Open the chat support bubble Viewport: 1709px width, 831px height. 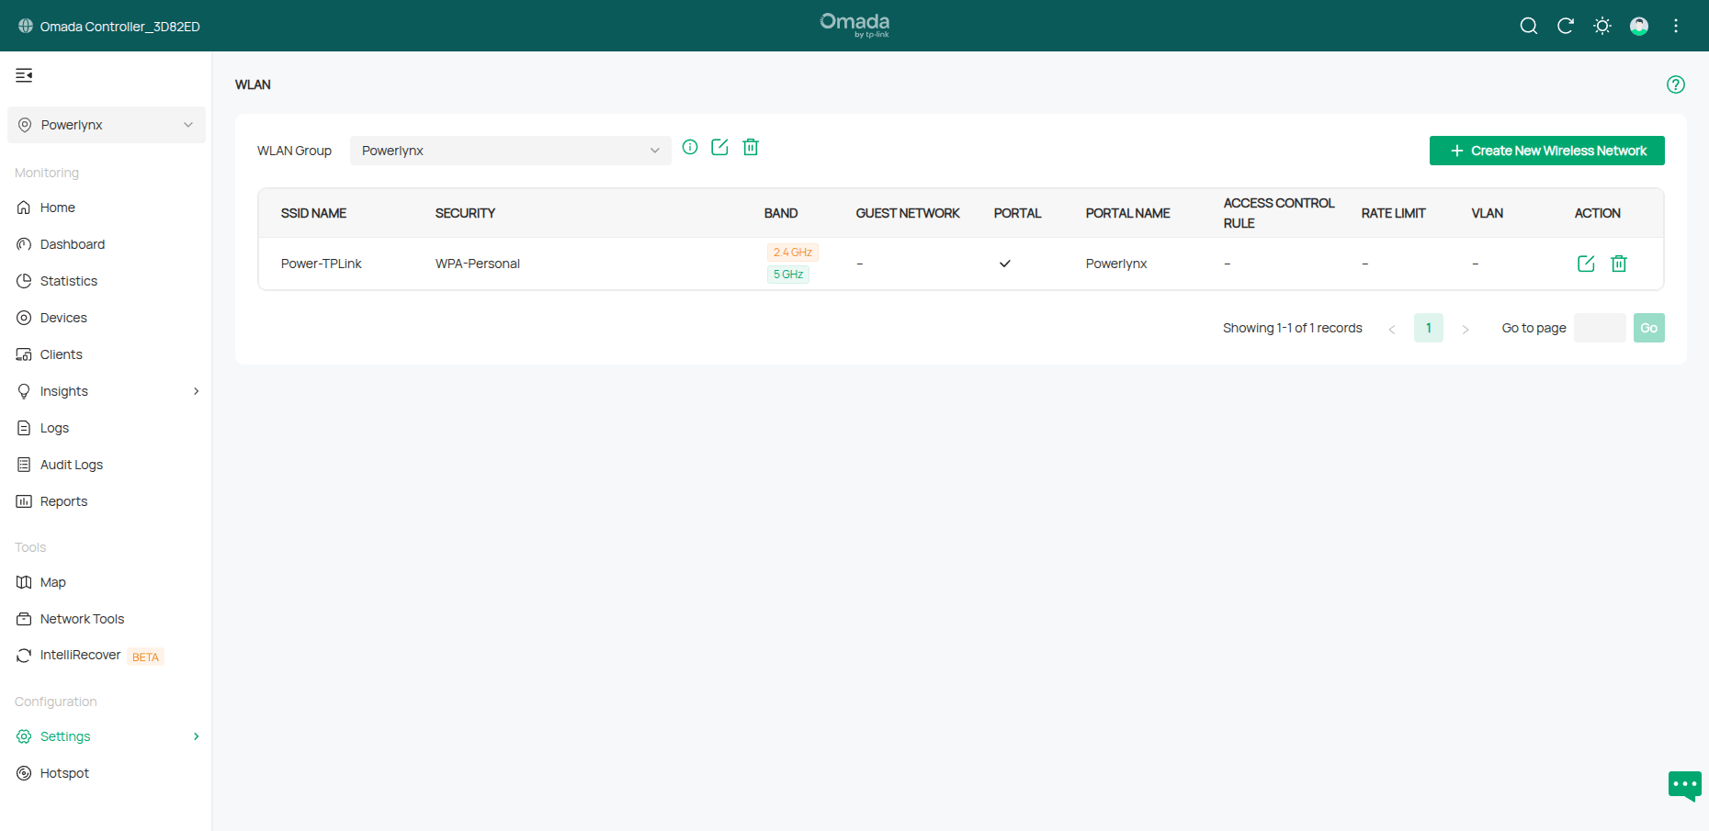coord(1685,786)
